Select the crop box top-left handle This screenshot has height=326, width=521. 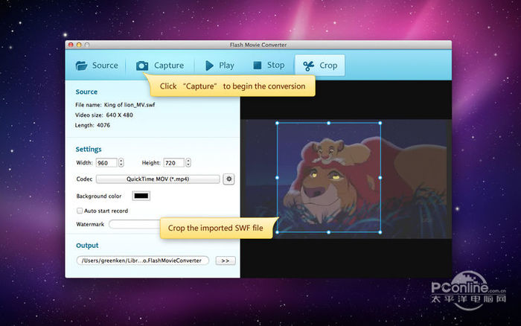(278, 123)
